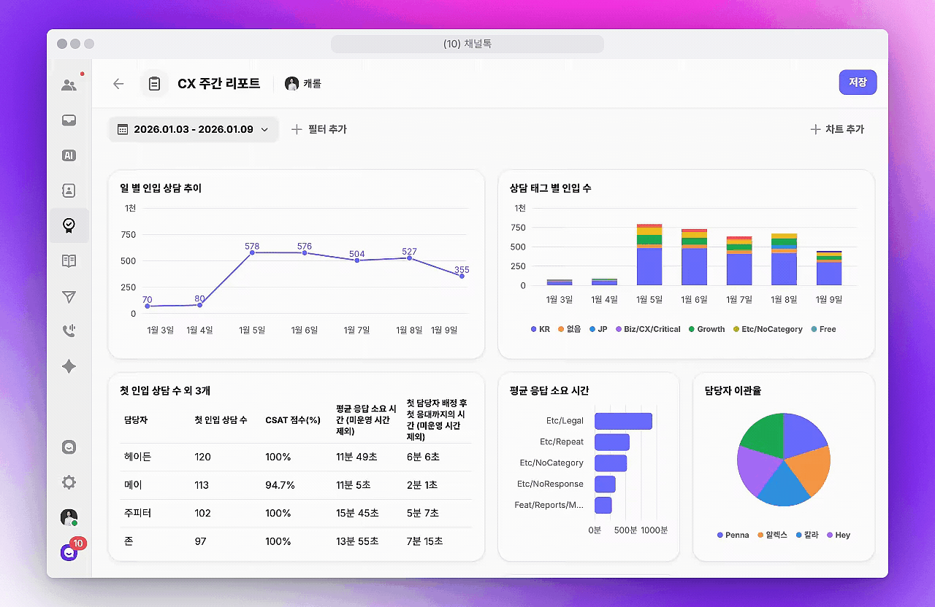This screenshot has width=935, height=607.
Task: Open the contacts book icon in sidebar
Action: (69, 190)
